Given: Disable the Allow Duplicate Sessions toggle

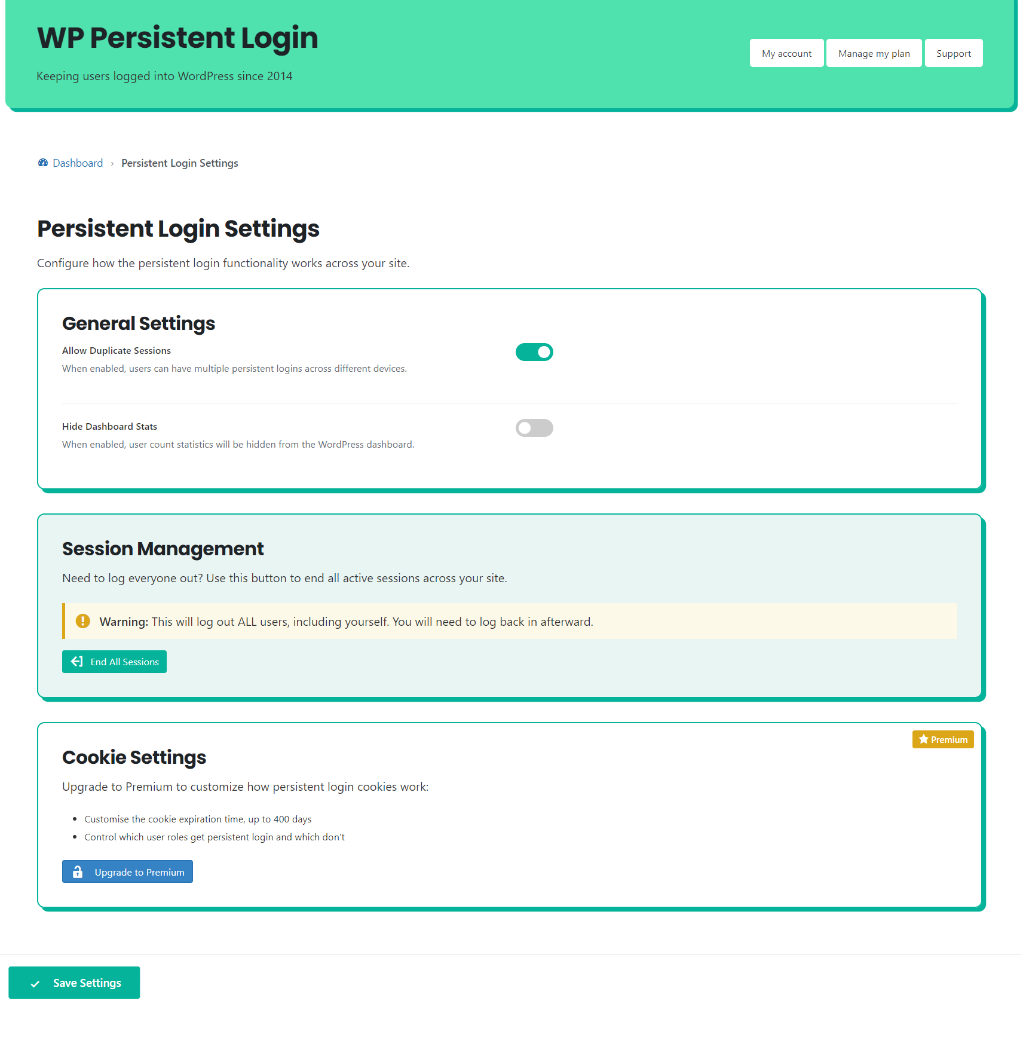Looking at the screenshot, I should click(534, 352).
